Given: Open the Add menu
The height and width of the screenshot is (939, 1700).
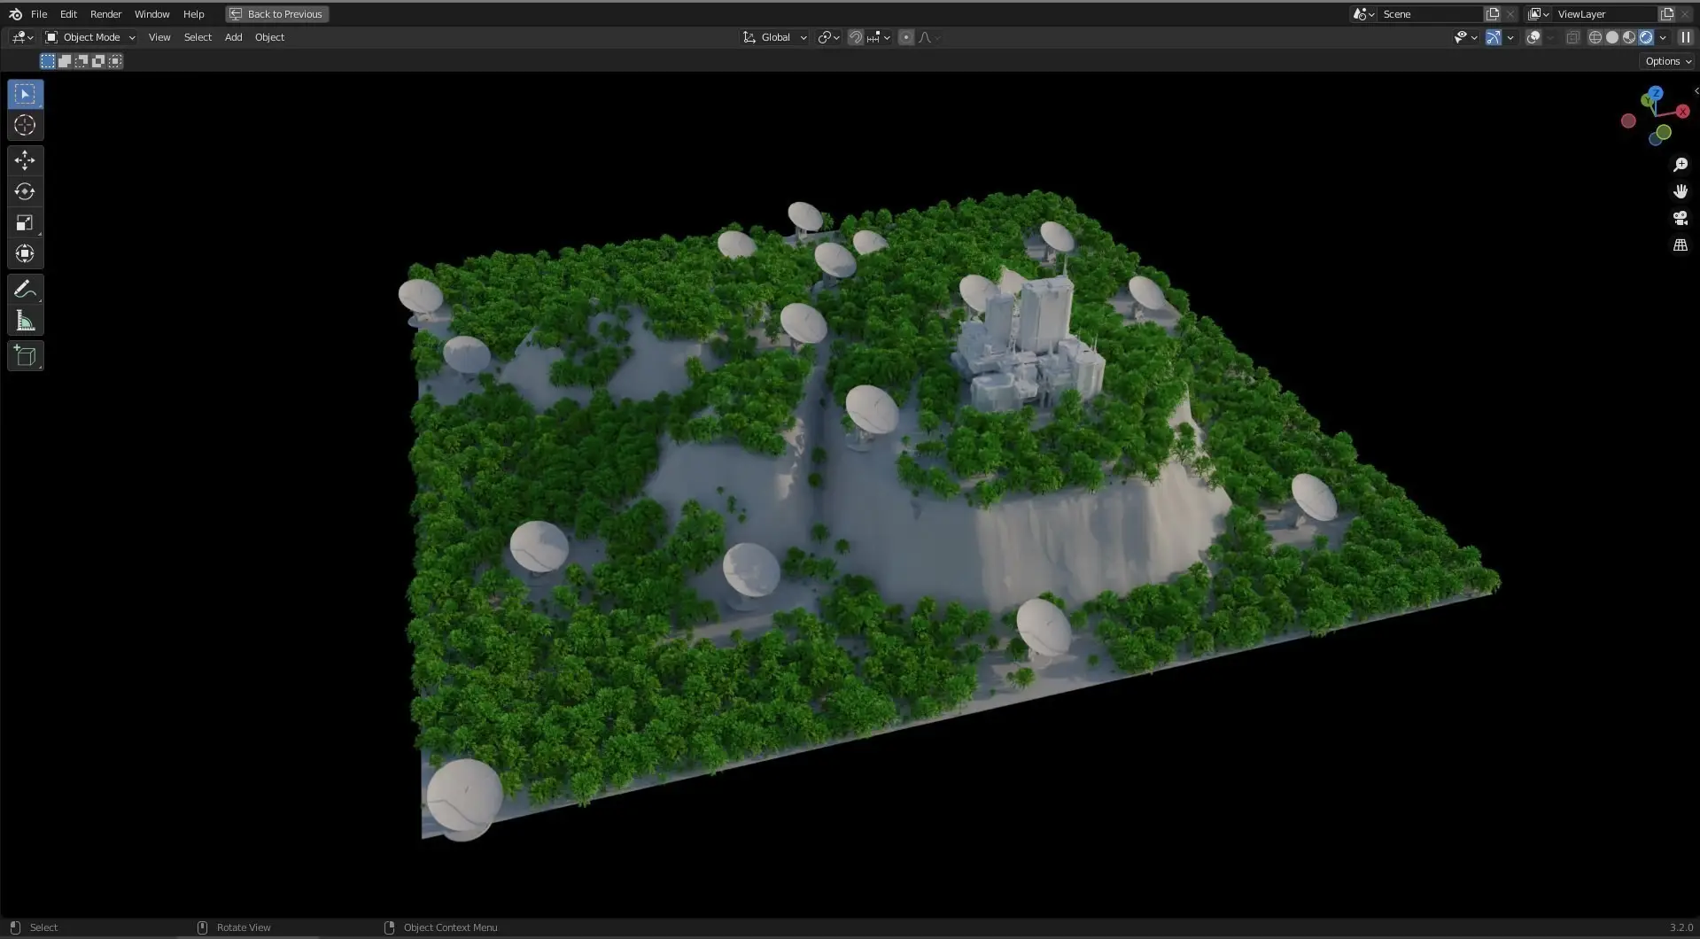Looking at the screenshot, I should tap(233, 37).
